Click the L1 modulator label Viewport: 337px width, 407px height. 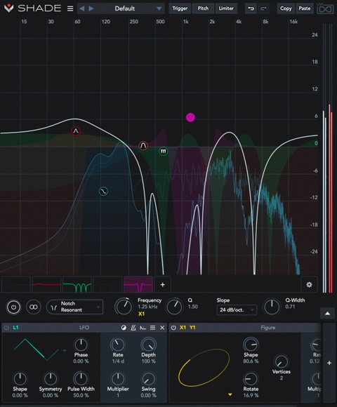15,328
